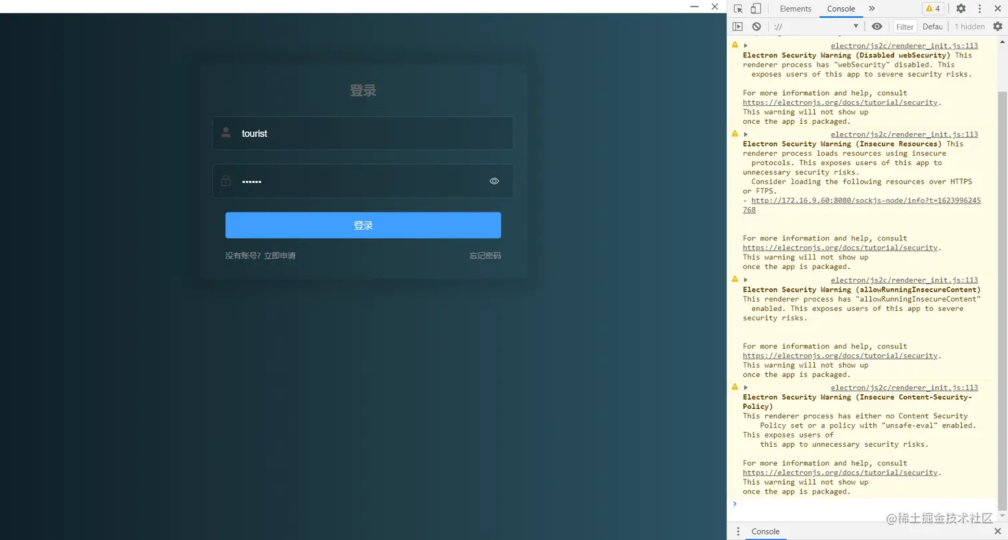
Task: Open renderer_init.js:113 source for webSecurity warning
Action: coord(904,46)
